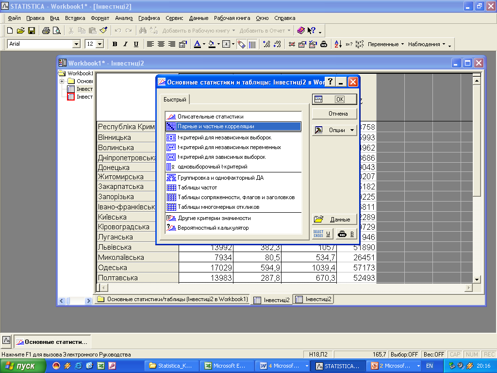497x373 pixels.
Task: Toggle italic formatting
Action: (125, 44)
